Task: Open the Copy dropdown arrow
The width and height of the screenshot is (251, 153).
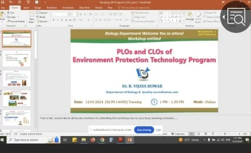Action: pyautogui.click(x=18, y=17)
